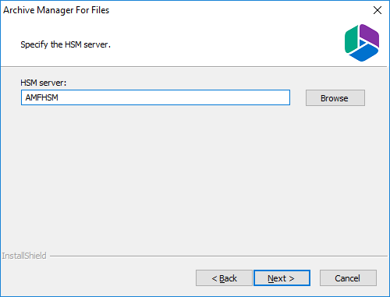Click the AMFHSM text in server box
Viewport: 390px width, 297px height.
[x=42, y=97]
